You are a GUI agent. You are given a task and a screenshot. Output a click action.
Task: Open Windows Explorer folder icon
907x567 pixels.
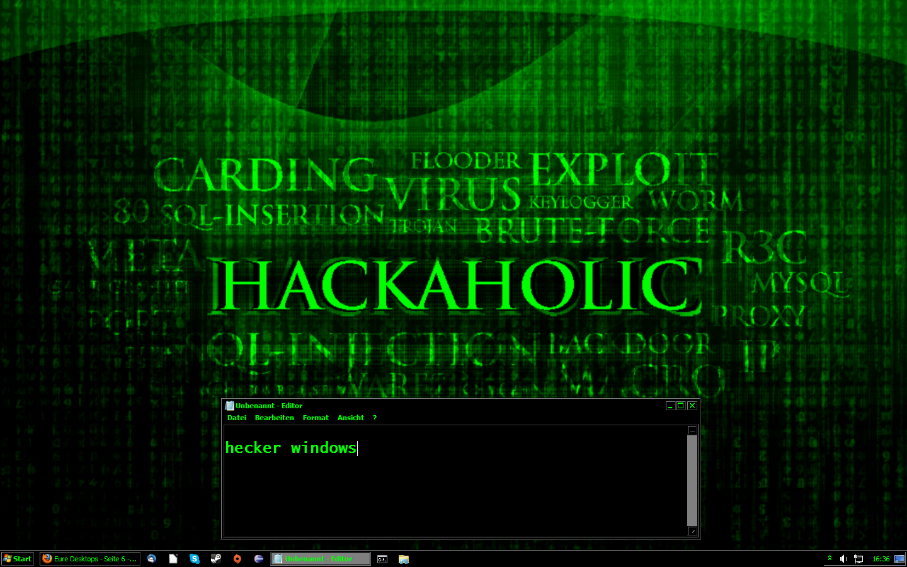(x=404, y=559)
